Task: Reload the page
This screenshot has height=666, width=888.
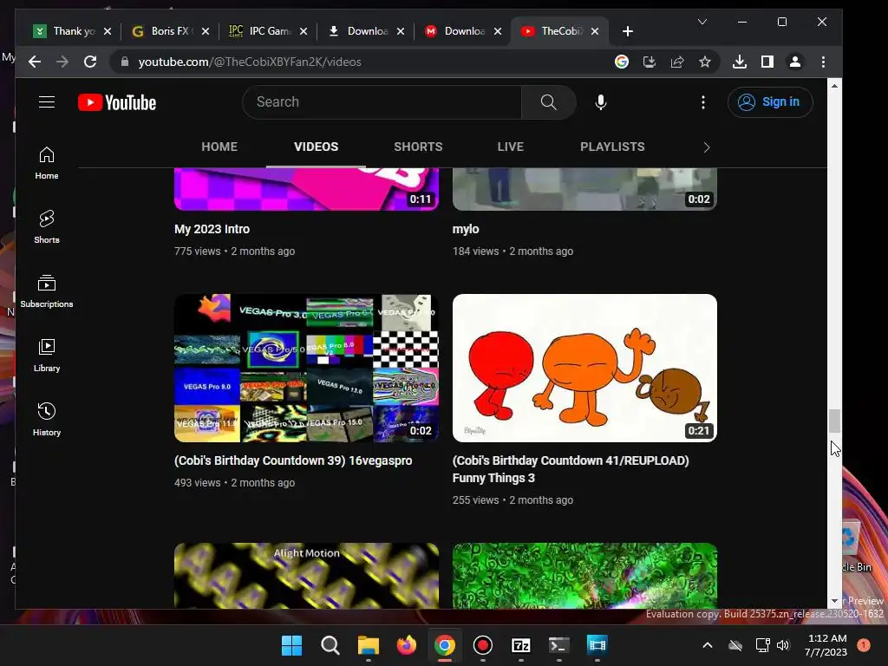Action: coord(90,62)
